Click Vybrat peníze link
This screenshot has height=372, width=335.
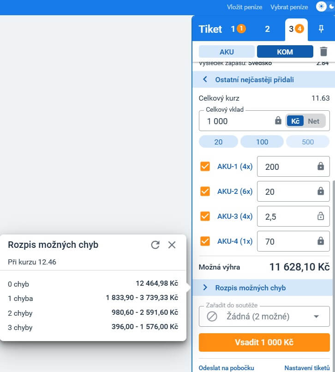pyautogui.click(x=289, y=7)
